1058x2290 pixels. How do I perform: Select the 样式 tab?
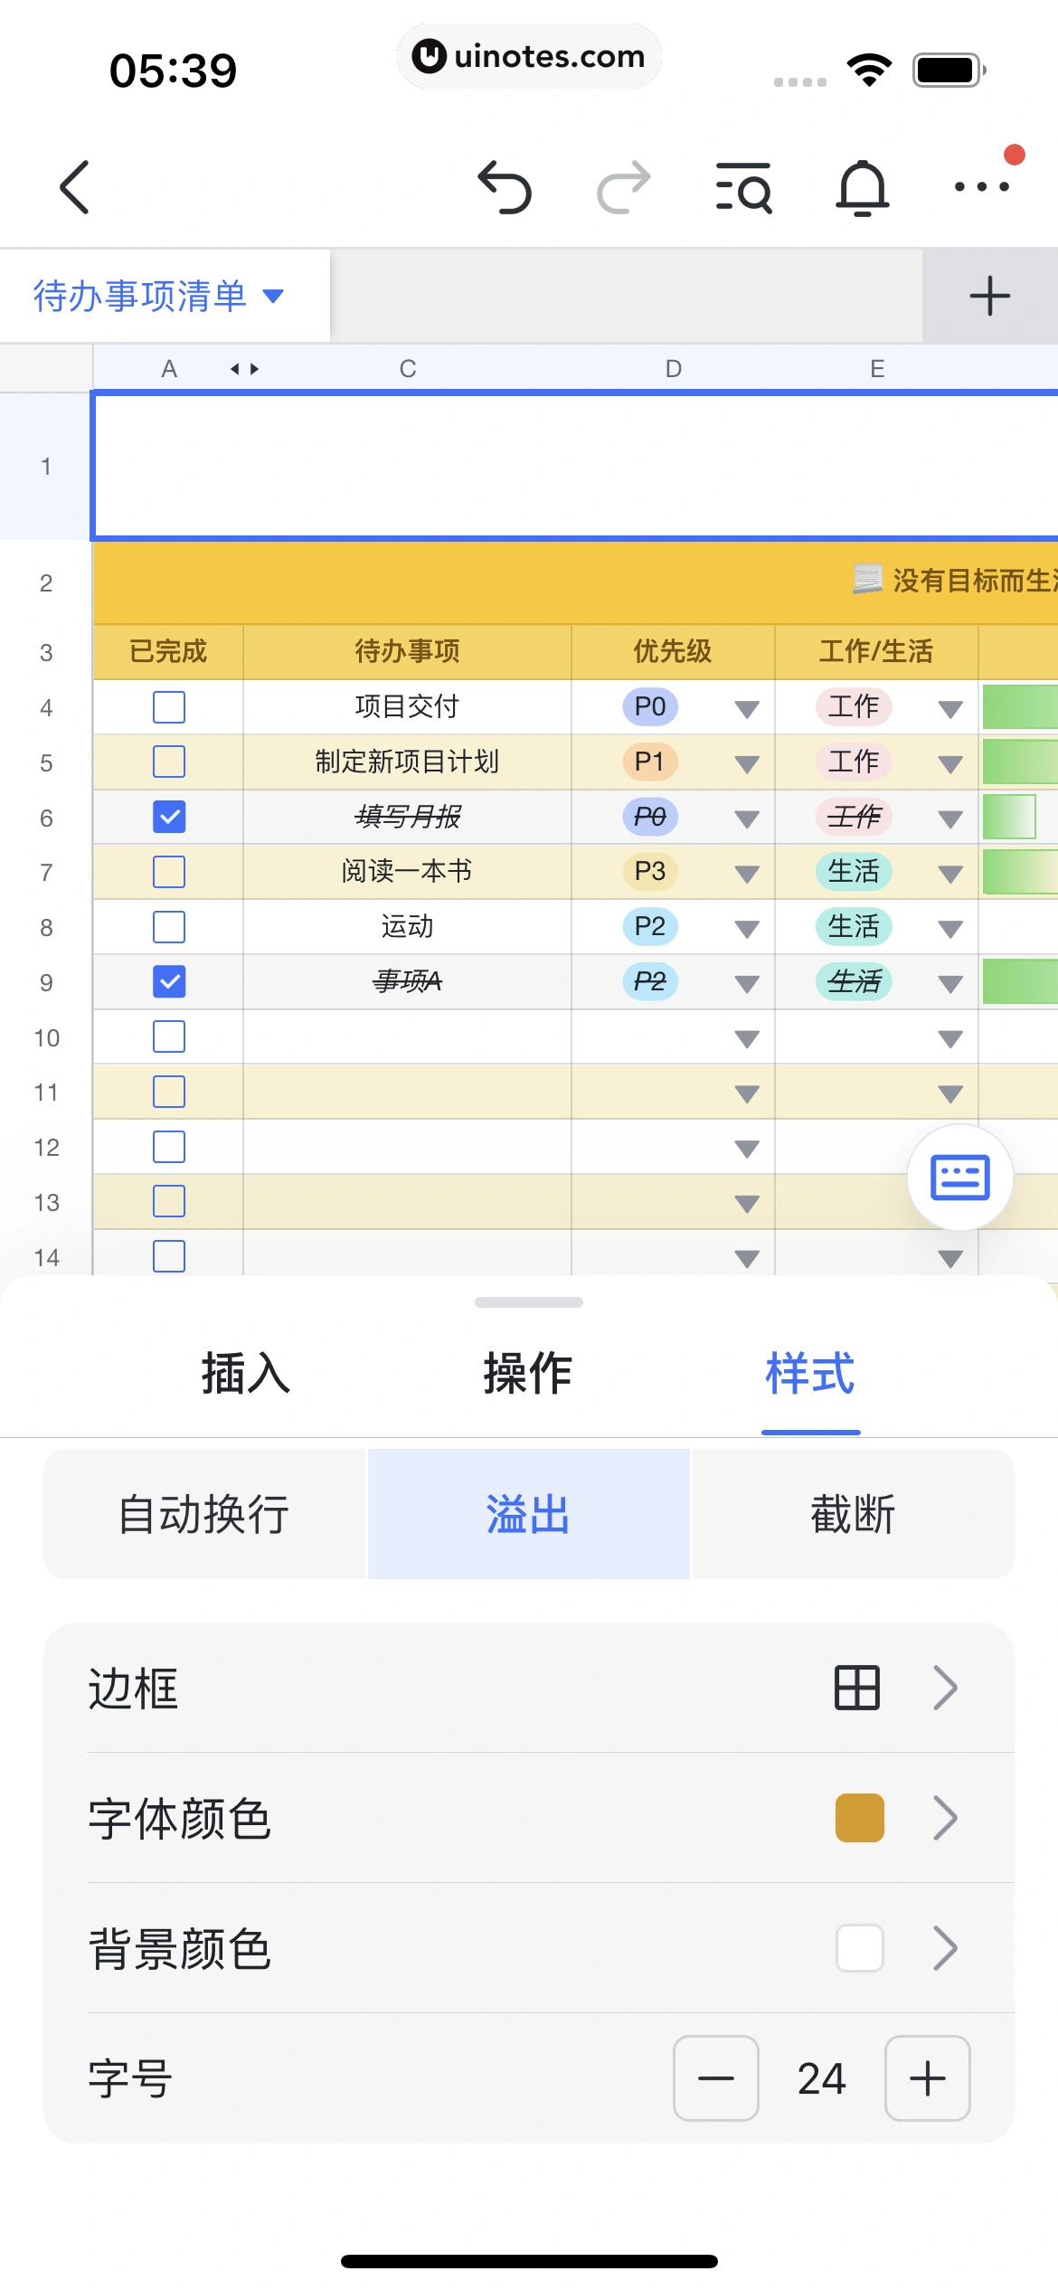[810, 1374]
